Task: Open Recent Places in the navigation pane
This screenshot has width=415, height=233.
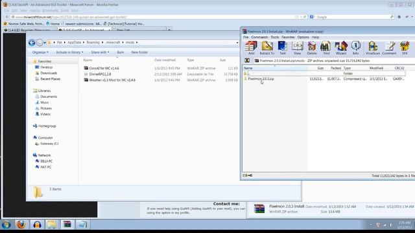Action: [x=51, y=79]
